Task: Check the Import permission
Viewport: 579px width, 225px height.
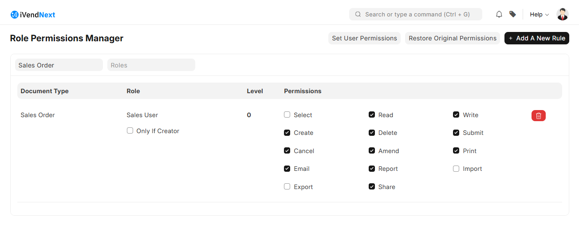Action: coord(456,169)
